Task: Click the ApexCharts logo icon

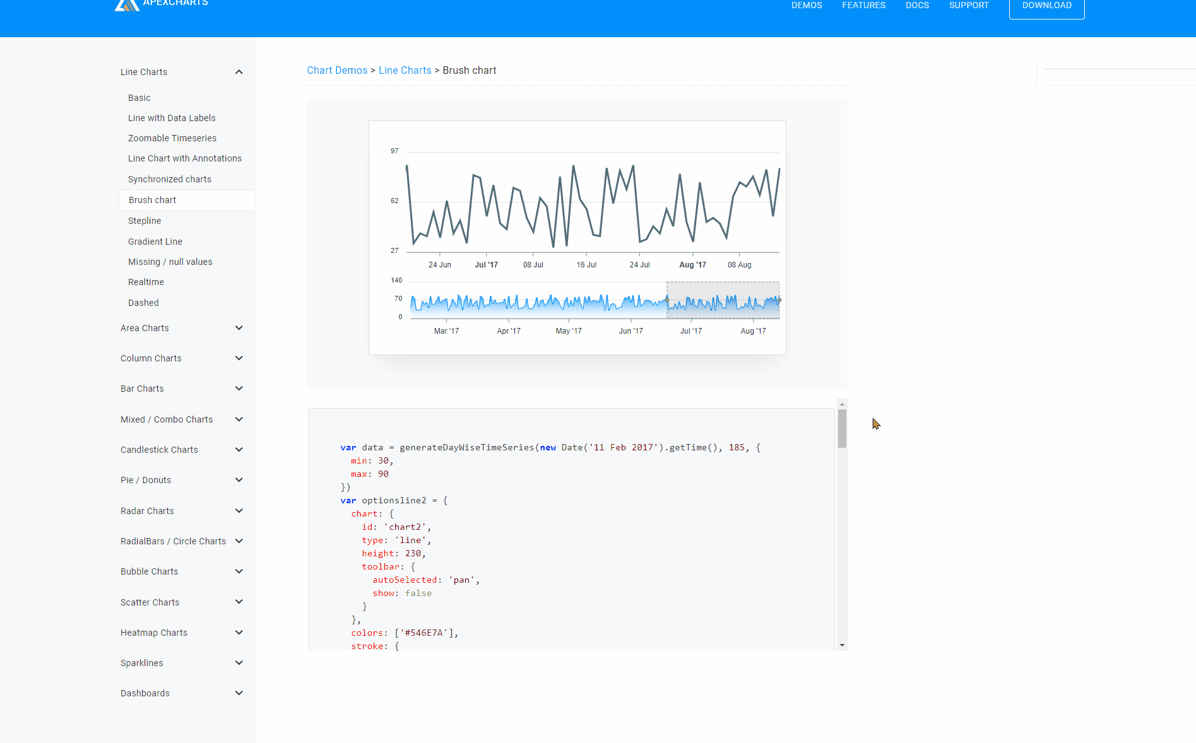Action: click(x=127, y=5)
